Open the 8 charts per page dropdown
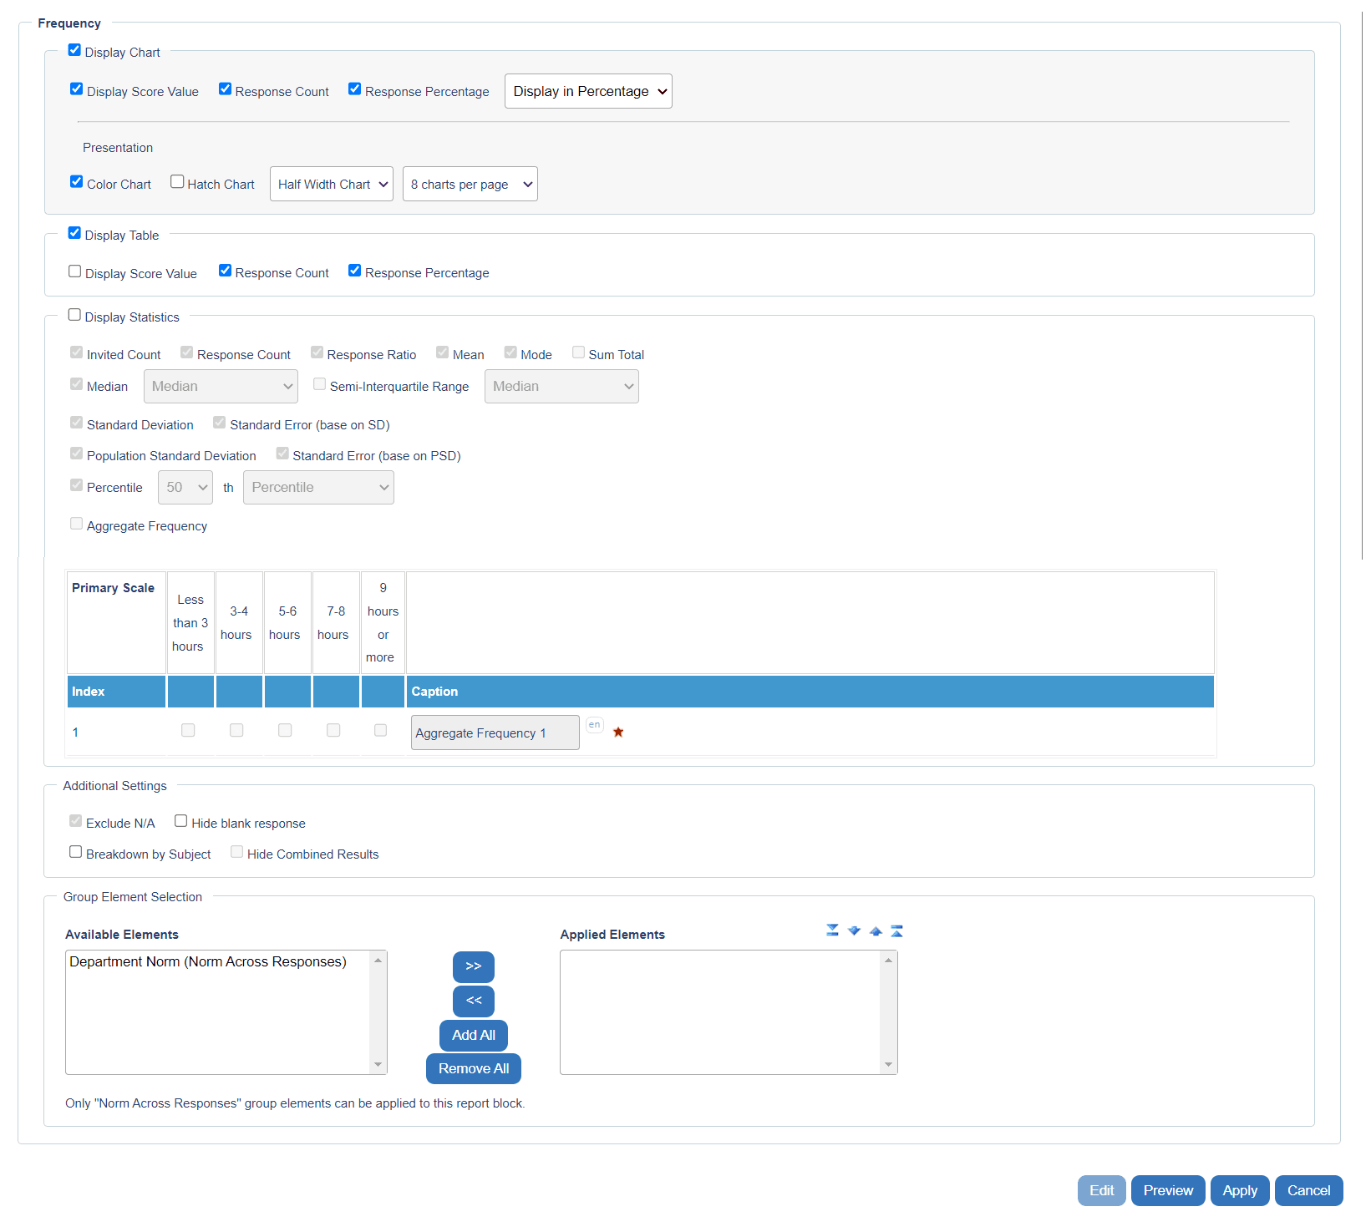This screenshot has width=1371, height=1232. coord(470,184)
